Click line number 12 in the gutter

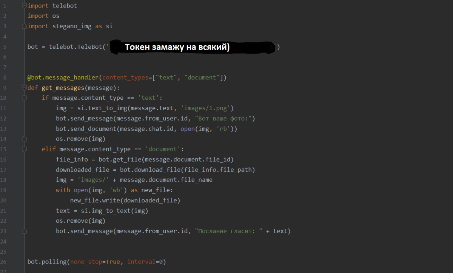(x=4, y=118)
